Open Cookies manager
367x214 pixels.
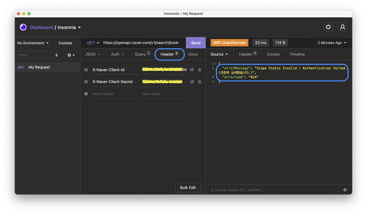(65, 43)
